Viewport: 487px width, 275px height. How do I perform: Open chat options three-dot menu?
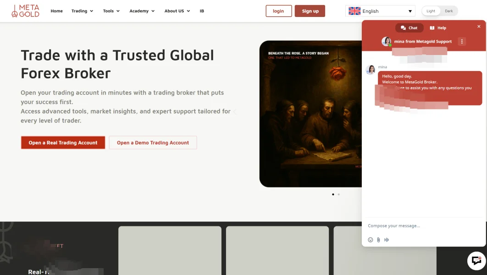click(x=462, y=41)
